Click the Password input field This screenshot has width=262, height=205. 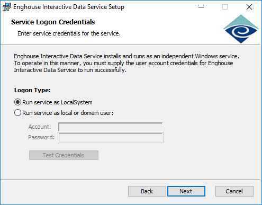point(111,138)
